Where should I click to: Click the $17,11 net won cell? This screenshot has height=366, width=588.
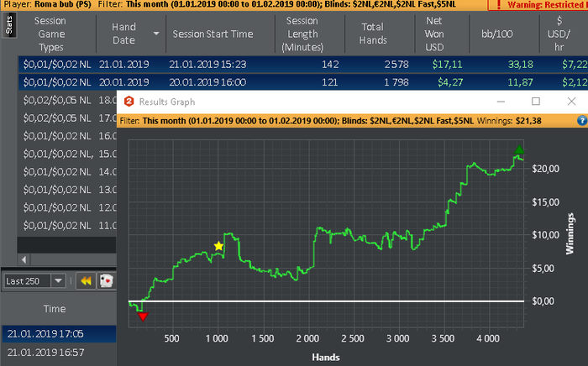coord(447,65)
